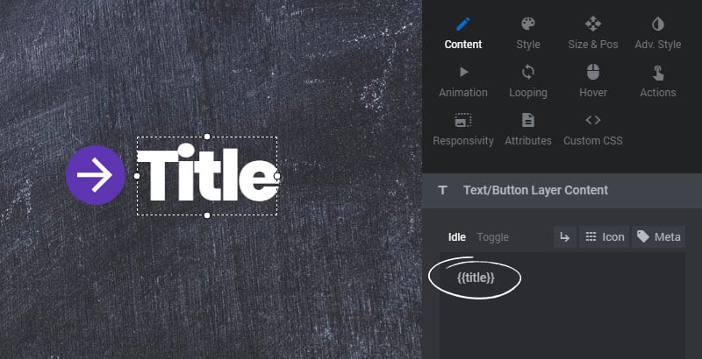Click the Meta tag button

659,236
